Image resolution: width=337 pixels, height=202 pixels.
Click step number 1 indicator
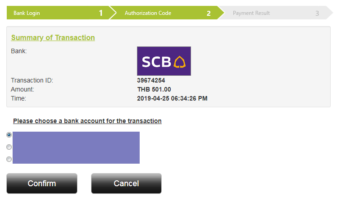coord(101,14)
